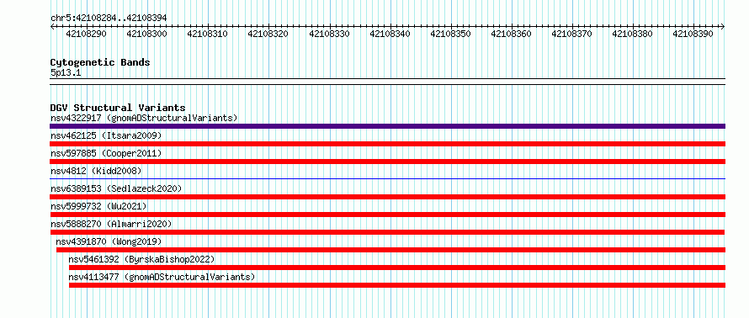The image size is (749, 318).
Task: Click ruler position 42108380
Action: click(x=633, y=34)
